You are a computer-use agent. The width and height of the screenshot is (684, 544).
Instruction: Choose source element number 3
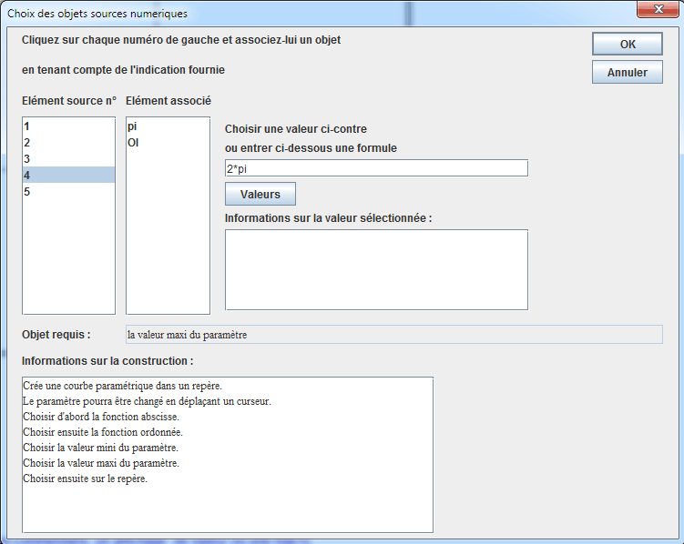[x=68, y=159]
